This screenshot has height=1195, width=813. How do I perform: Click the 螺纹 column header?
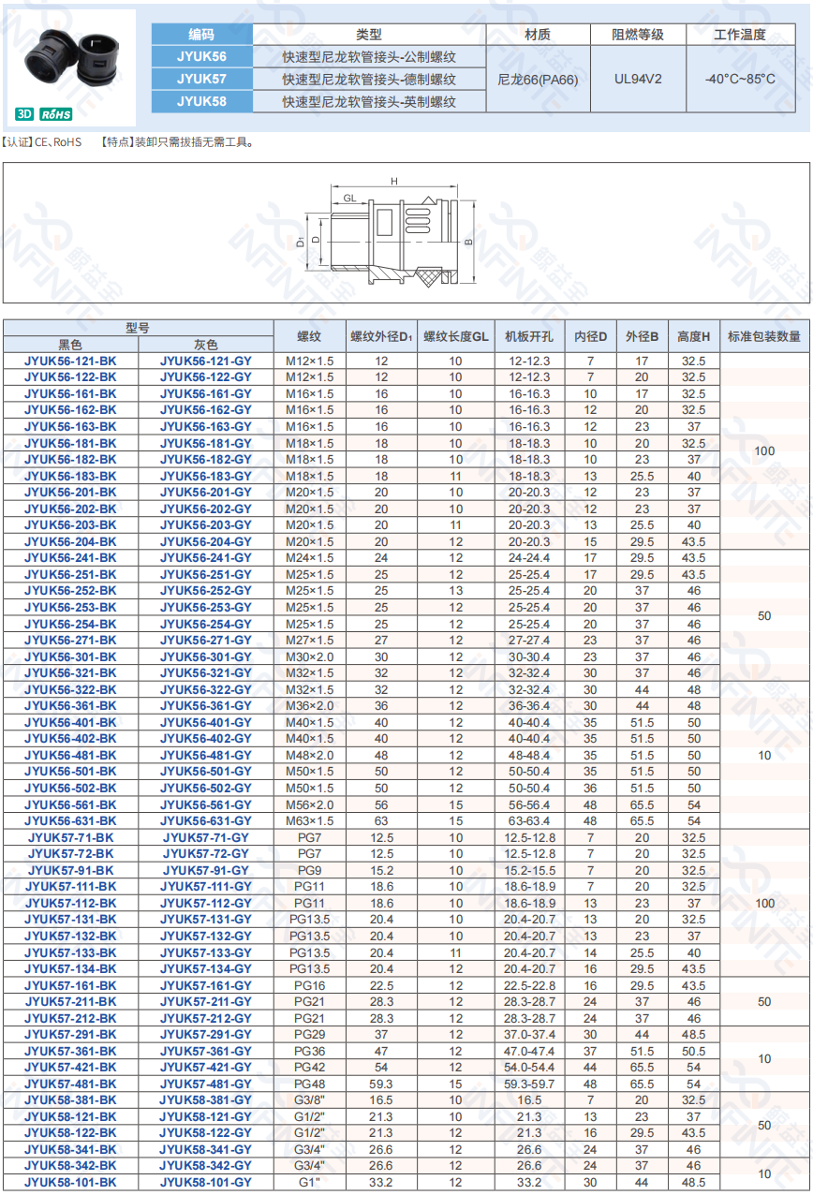(x=309, y=335)
